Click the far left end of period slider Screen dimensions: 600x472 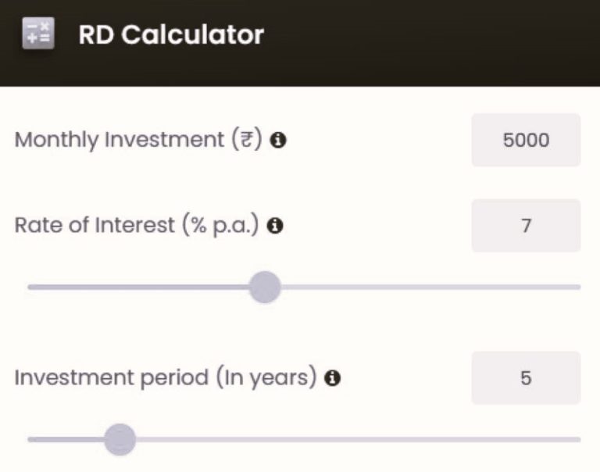31,439
